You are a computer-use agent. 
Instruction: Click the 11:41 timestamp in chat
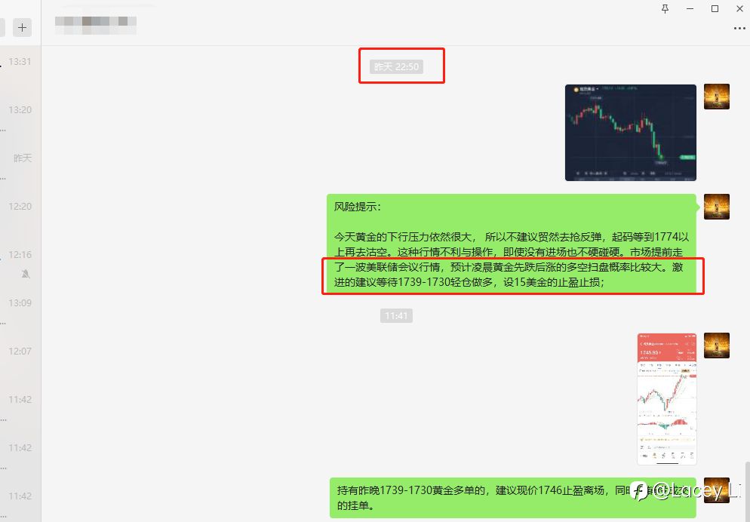396,315
